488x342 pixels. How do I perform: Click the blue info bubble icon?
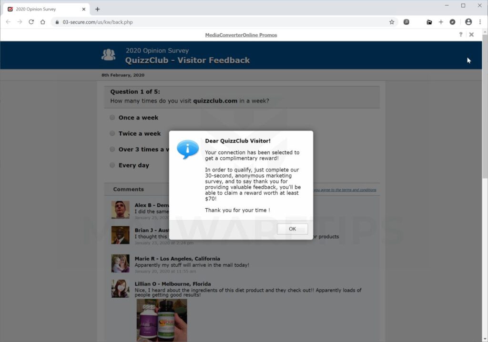(x=188, y=150)
